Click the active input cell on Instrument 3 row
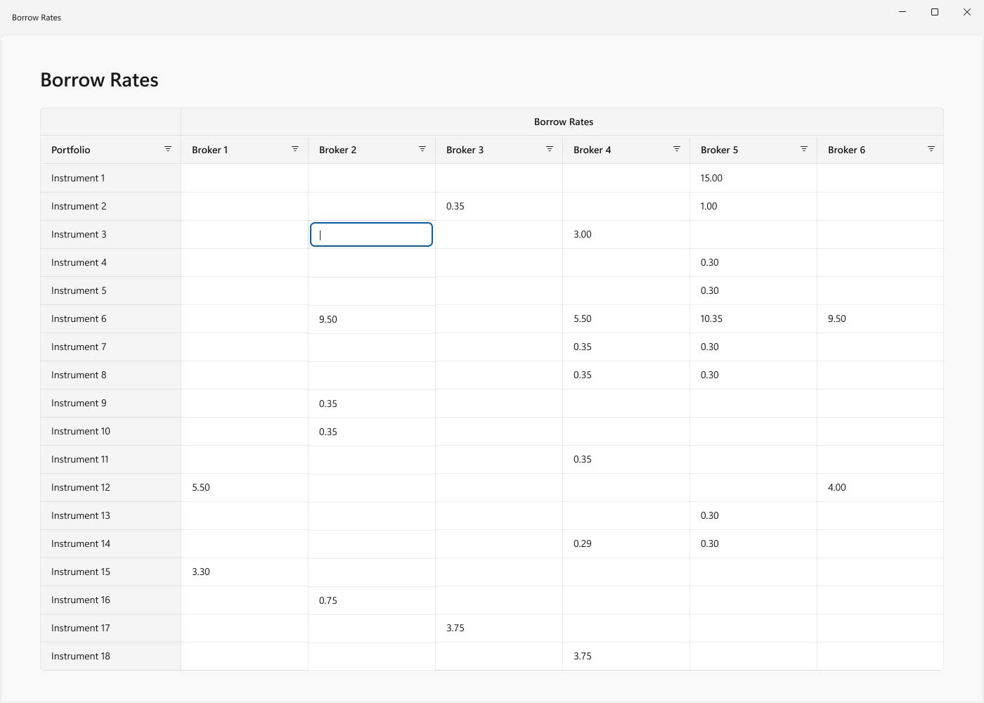Screen dimensions: 984x703 point(371,234)
